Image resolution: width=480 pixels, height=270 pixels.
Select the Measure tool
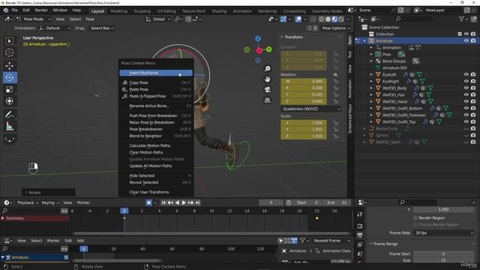[10, 127]
